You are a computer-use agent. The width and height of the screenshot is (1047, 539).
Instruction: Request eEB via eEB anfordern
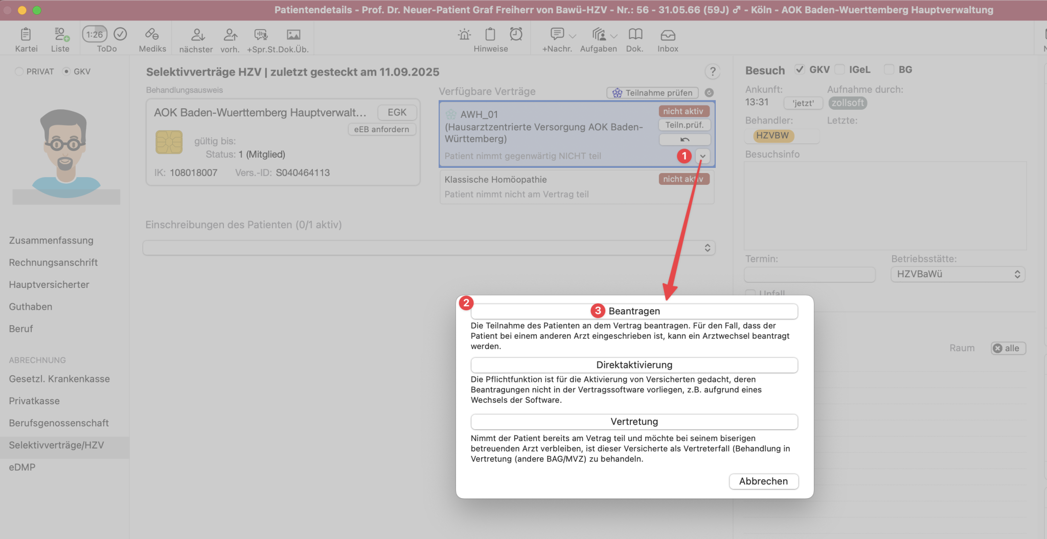pos(381,129)
